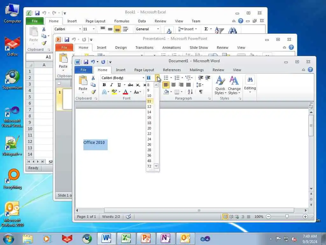The width and height of the screenshot is (326, 245).
Task: Switch to Excel Formulas tab
Action: point(122,21)
